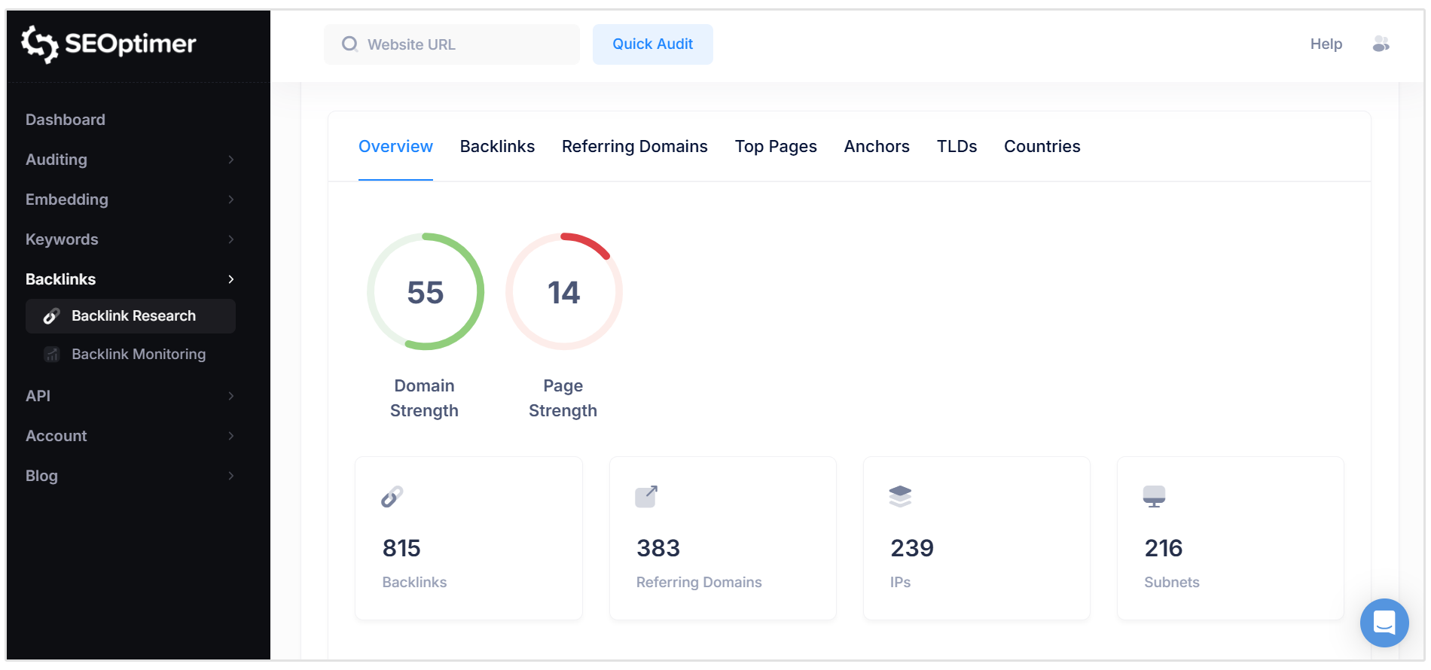Select the Countries tab
Image resolution: width=1431 pixels, height=670 pixels.
coord(1042,147)
